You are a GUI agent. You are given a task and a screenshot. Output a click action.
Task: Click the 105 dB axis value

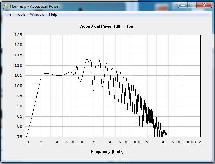point(18,75)
